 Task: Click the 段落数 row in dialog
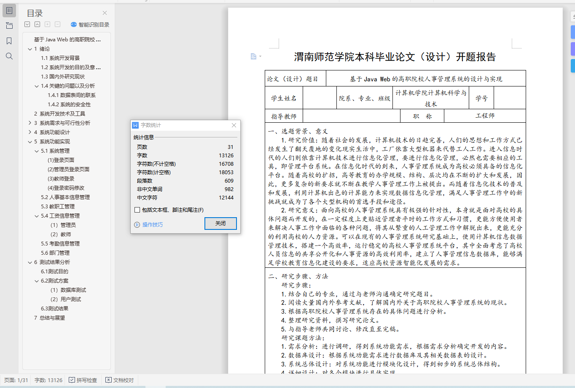pyautogui.click(x=185, y=181)
